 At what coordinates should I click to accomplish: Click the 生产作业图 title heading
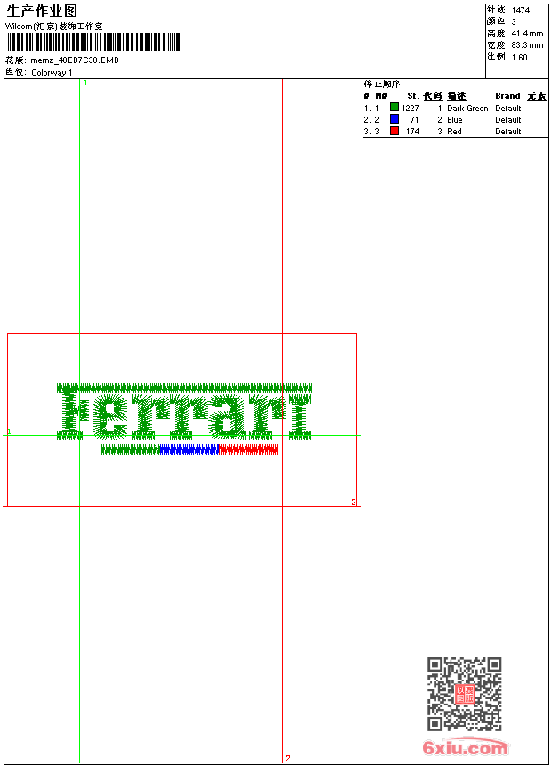42,12
